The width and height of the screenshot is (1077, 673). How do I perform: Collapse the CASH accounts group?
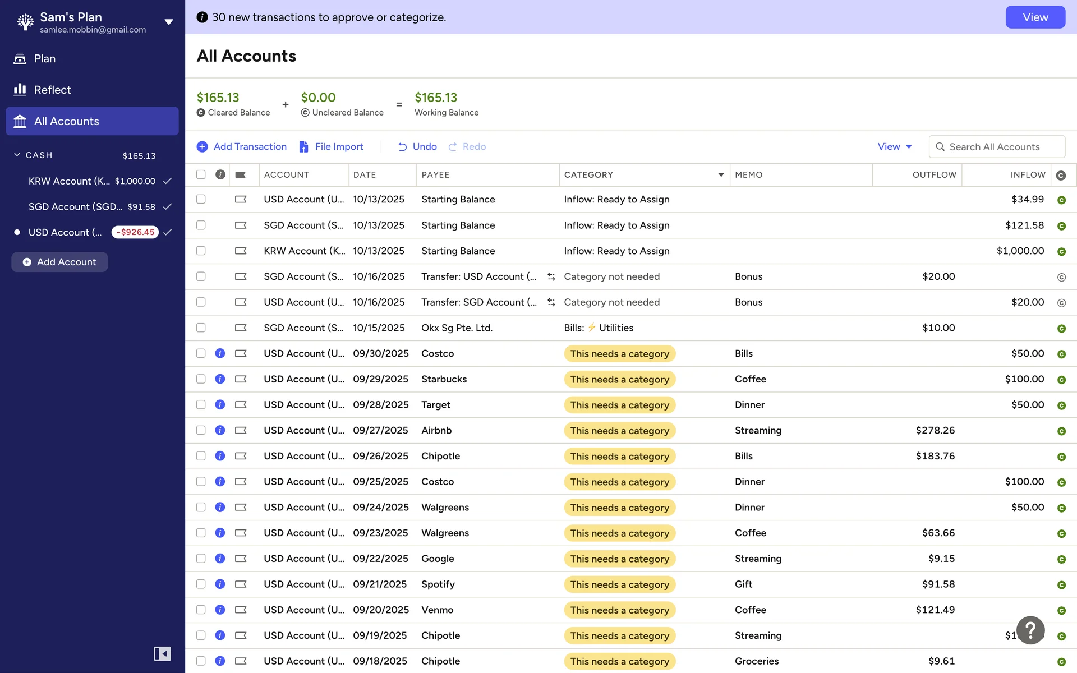click(x=17, y=155)
